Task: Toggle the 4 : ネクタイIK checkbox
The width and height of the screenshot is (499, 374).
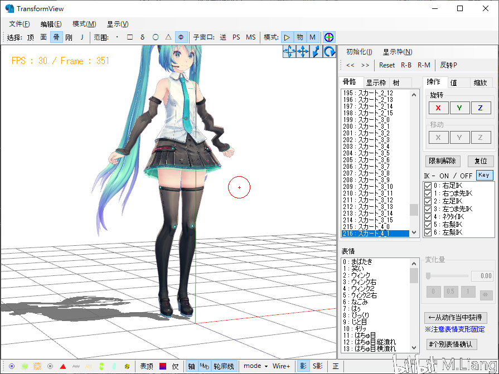Action: [428, 217]
